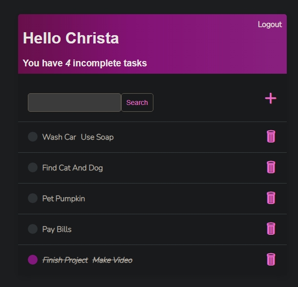
Task: Focus the task search input field
Action: [x=74, y=102]
